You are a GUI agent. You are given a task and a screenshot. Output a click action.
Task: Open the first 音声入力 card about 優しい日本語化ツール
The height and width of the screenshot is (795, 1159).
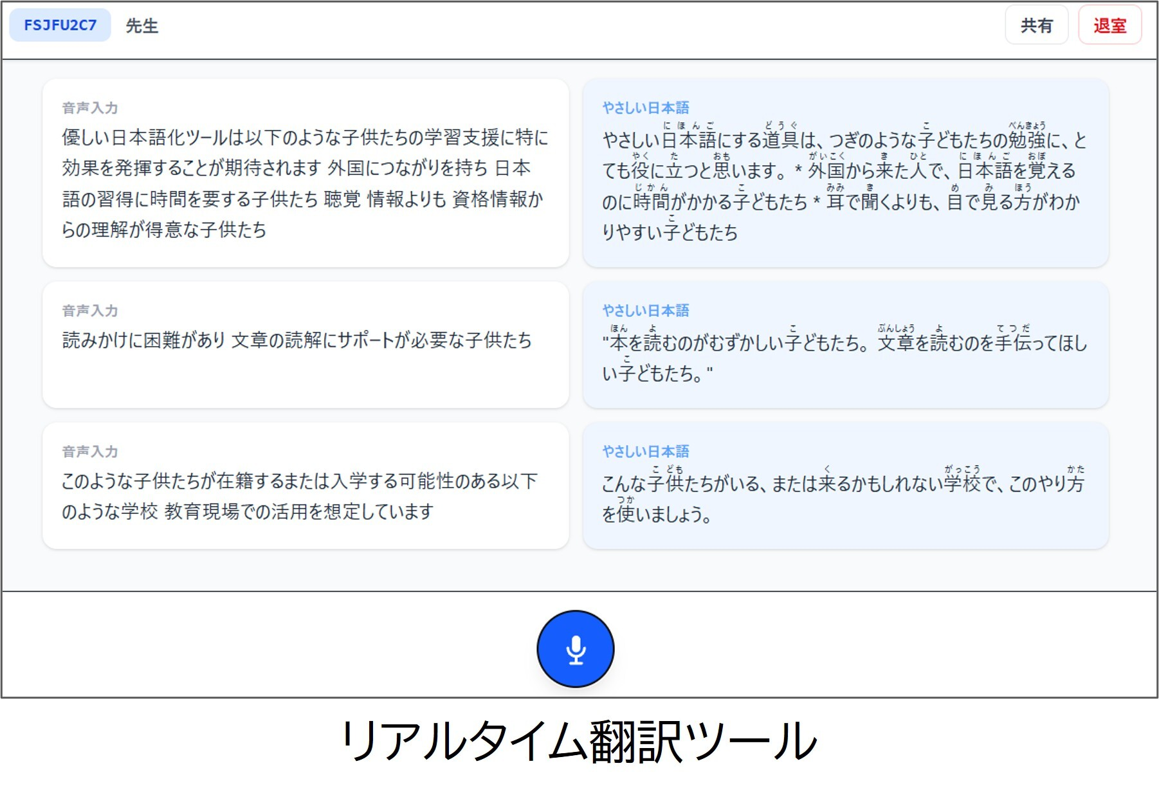(306, 173)
